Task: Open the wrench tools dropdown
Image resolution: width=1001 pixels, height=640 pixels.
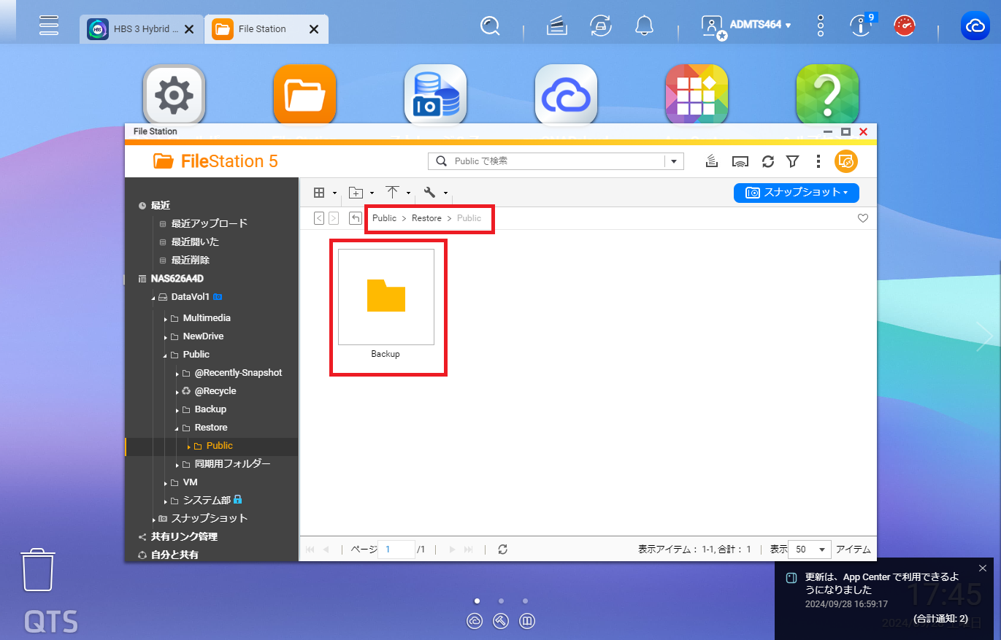Action: point(435,193)
